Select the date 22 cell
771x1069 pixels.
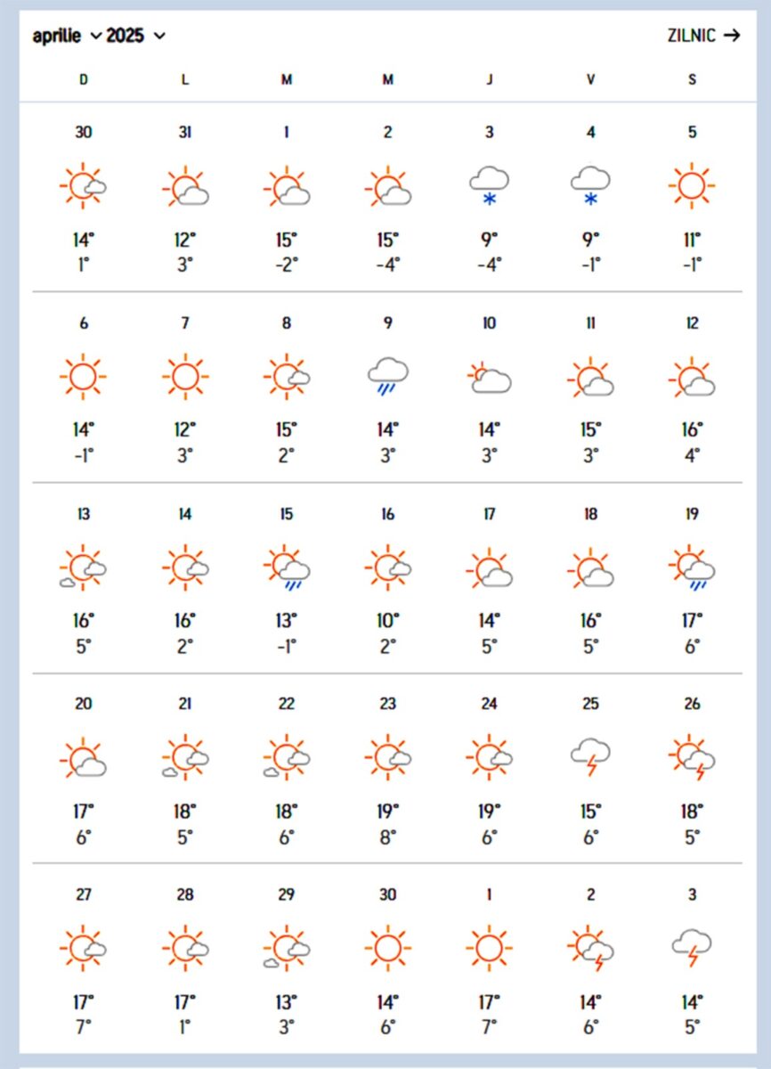[286, 704]
